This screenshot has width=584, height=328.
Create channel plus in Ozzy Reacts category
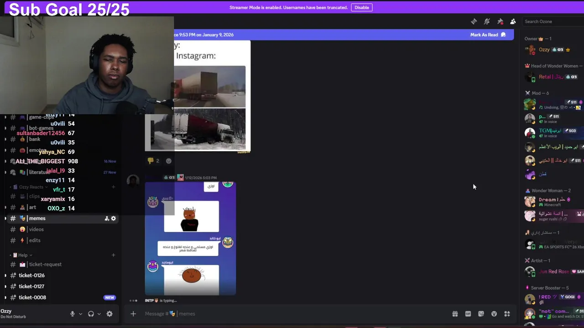tap(113, 187)
